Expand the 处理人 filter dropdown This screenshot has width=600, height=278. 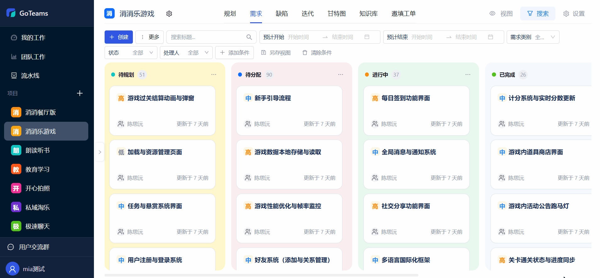coord(186,52)
